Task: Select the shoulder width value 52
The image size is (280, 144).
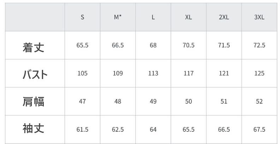Action: point(259,102)
